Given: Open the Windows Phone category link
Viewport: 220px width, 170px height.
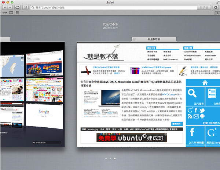Looking at the screenshot, I should click(192, 55).
